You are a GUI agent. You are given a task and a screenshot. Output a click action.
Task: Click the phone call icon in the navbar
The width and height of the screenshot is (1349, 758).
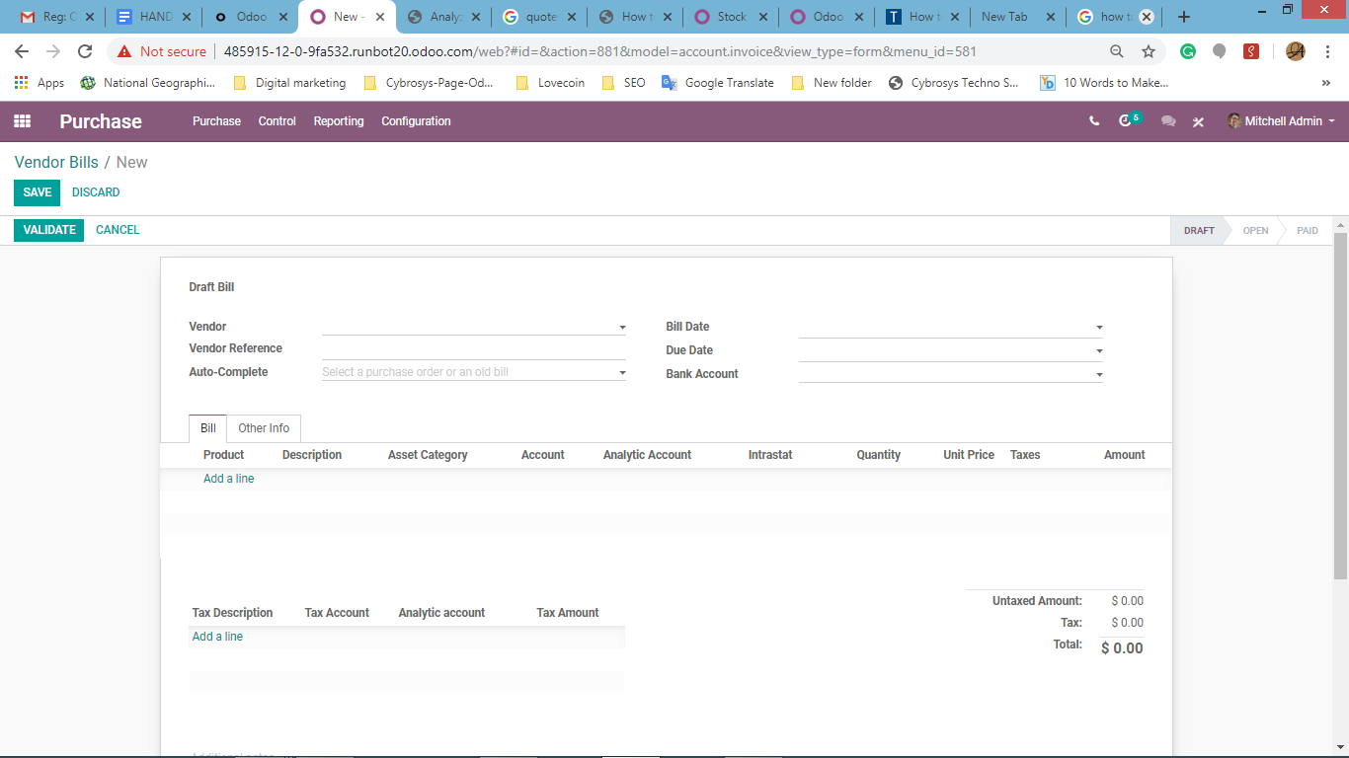coord(1094,121)
